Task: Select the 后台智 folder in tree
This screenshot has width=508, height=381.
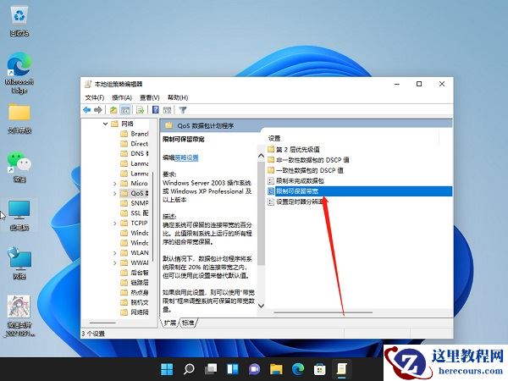Action: (x=134, y=273)
